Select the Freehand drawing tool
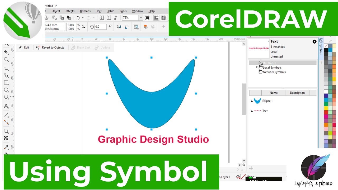The width and height of the screenshot is (338, 190). [6, 69]
